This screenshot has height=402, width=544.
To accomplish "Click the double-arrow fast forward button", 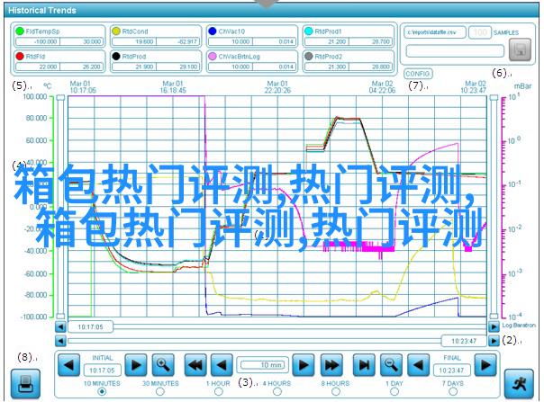I will [x=331, y=365].
